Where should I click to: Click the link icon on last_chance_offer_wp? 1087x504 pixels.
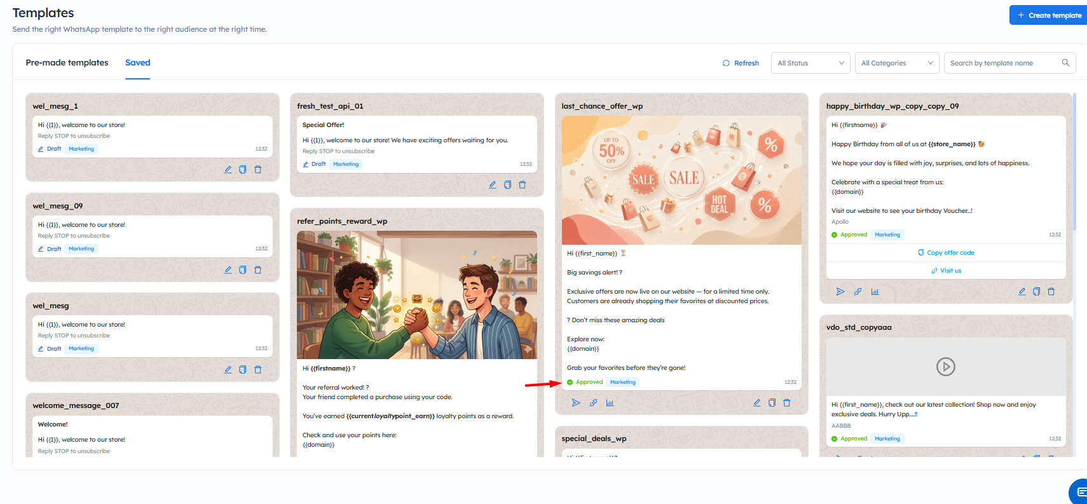pos(593,403)
